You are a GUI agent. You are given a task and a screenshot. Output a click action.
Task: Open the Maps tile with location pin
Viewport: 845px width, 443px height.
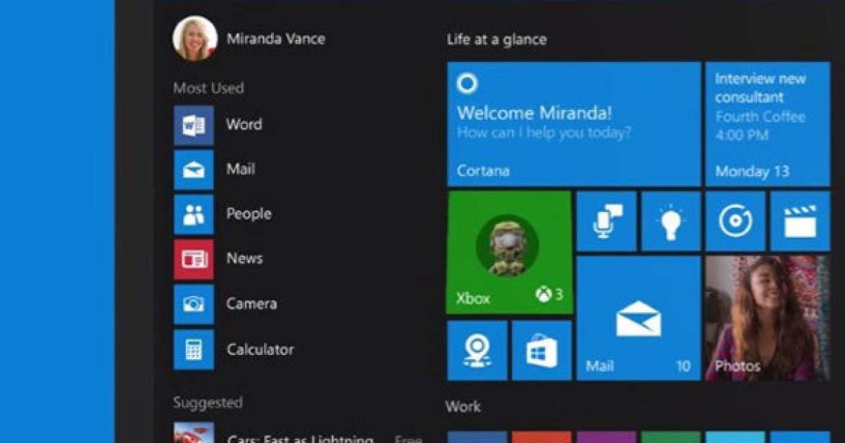coord(477,350)
